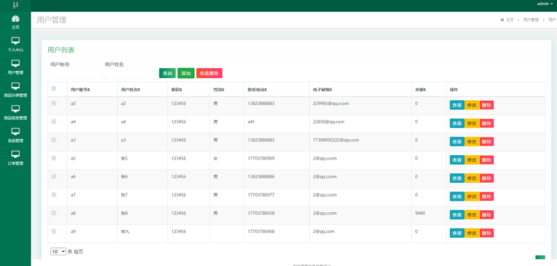Focus the 用户账号 search field

(x=77, y=73)
